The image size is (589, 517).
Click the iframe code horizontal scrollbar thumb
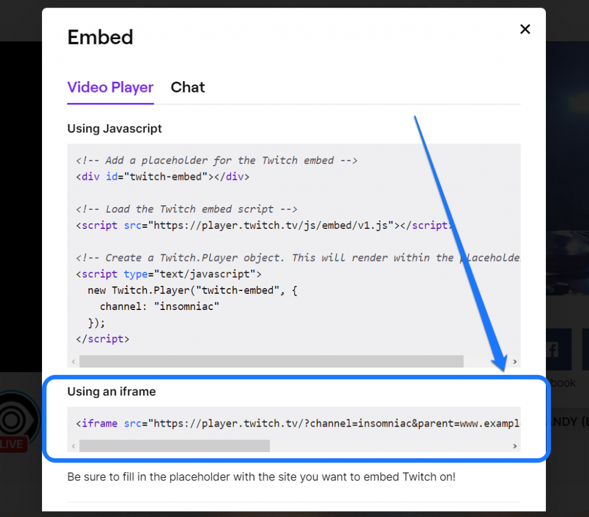tap(174, 446)
